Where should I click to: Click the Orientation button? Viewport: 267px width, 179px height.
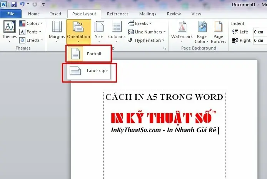[x=78, y=31]
